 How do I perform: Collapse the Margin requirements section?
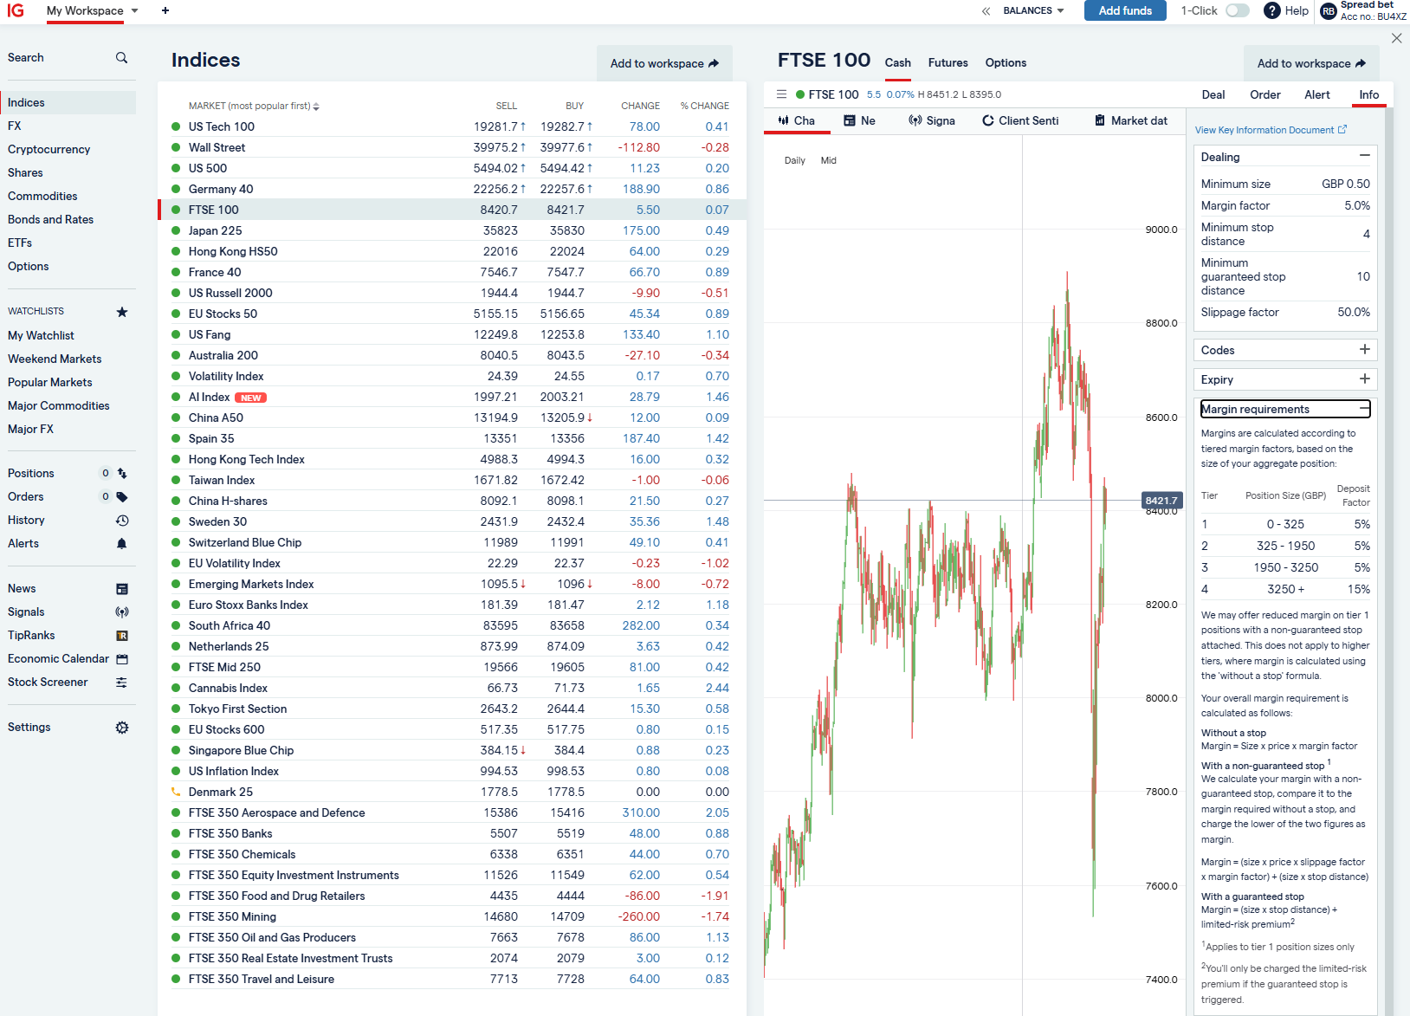[x=1364, y=408]
